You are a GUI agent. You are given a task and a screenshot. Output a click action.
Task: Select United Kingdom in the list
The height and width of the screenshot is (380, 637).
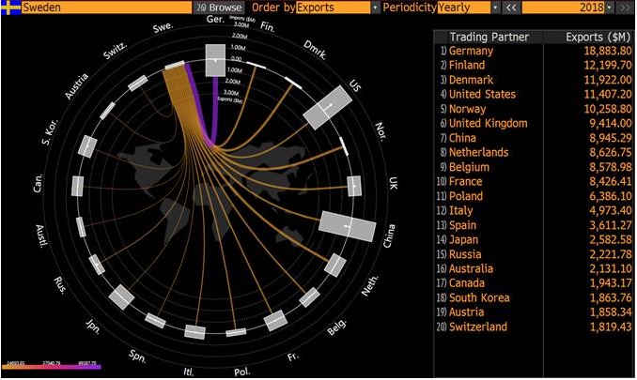[x=488, y=123]
